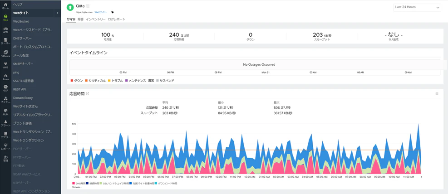Open the ホーム icon in the sidebar
The height and width of the screenshot is (194, 448).
pos(6,5)
